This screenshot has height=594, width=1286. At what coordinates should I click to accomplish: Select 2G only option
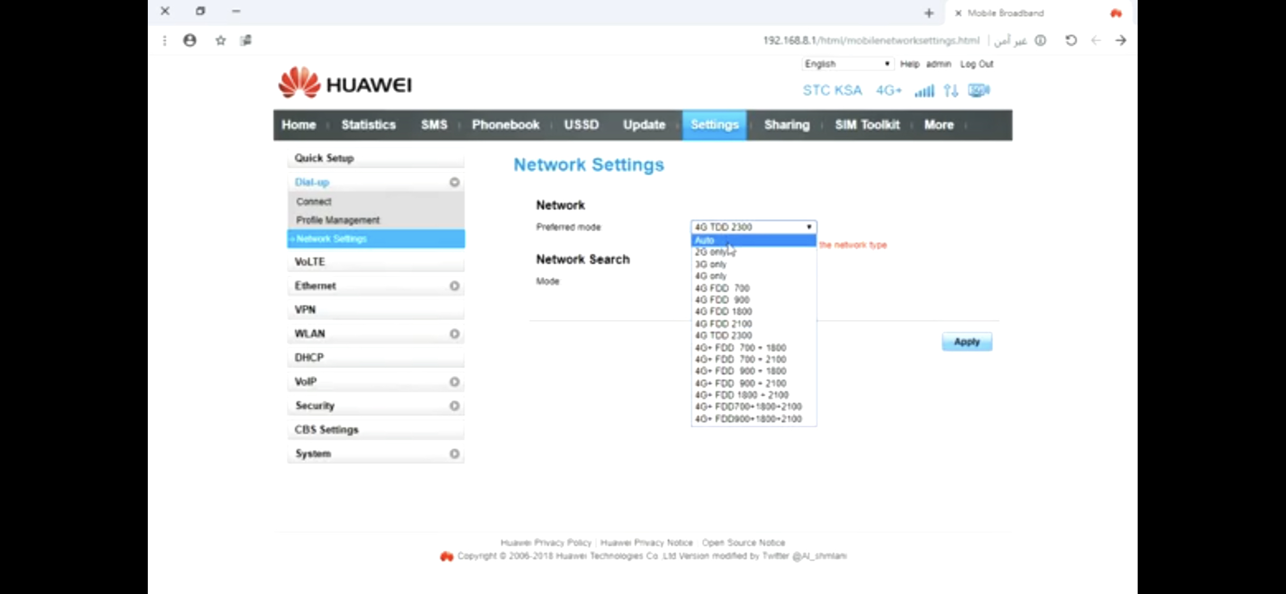(x=753, y=252)
